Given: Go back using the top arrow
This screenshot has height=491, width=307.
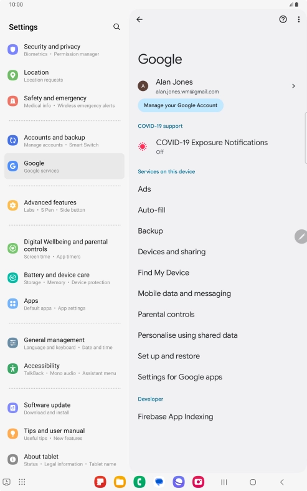Looking at the screenshot, I should [139, 19].
